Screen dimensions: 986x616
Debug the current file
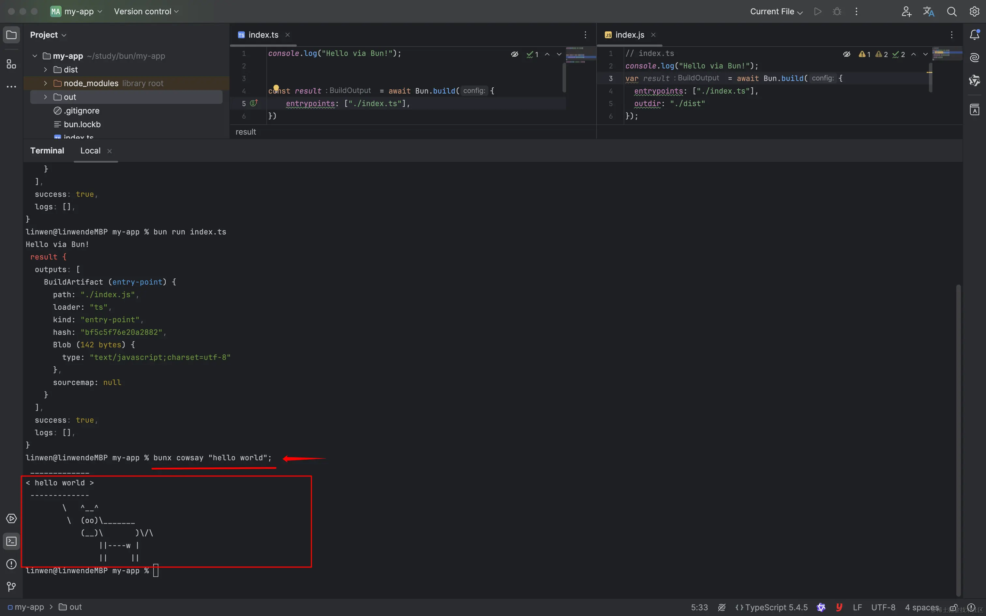click(x=837, y=11)
